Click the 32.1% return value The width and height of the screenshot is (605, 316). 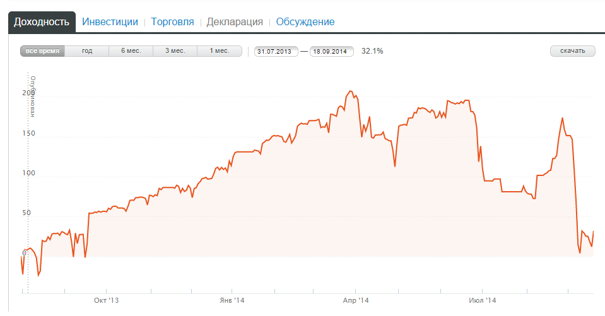point(372,51)
